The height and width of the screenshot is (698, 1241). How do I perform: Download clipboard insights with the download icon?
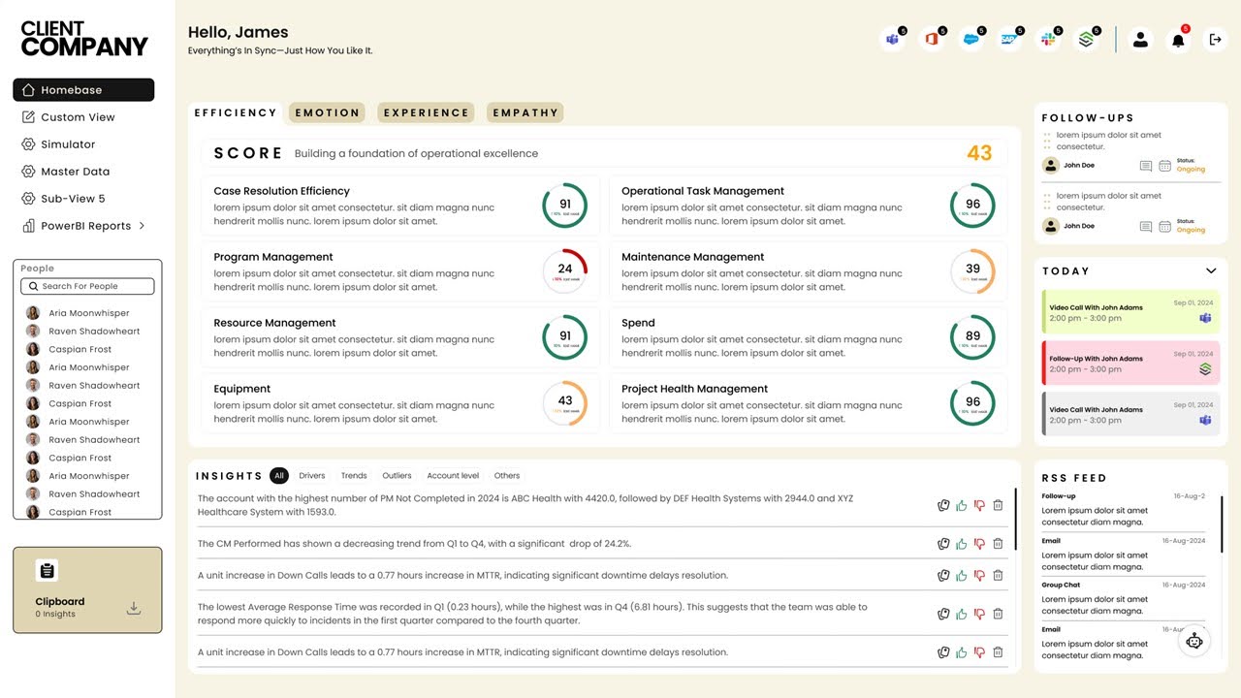tap(134, 609)
